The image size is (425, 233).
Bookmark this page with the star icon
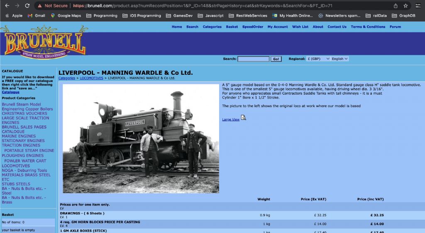(405, 6)
